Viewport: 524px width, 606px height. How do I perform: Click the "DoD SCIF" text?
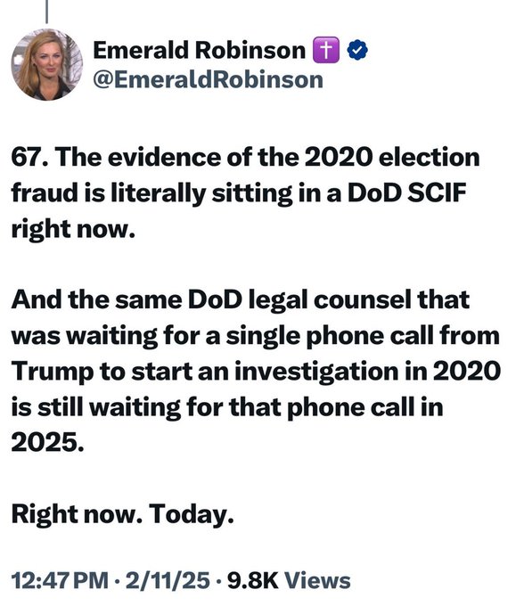point(406,192)
